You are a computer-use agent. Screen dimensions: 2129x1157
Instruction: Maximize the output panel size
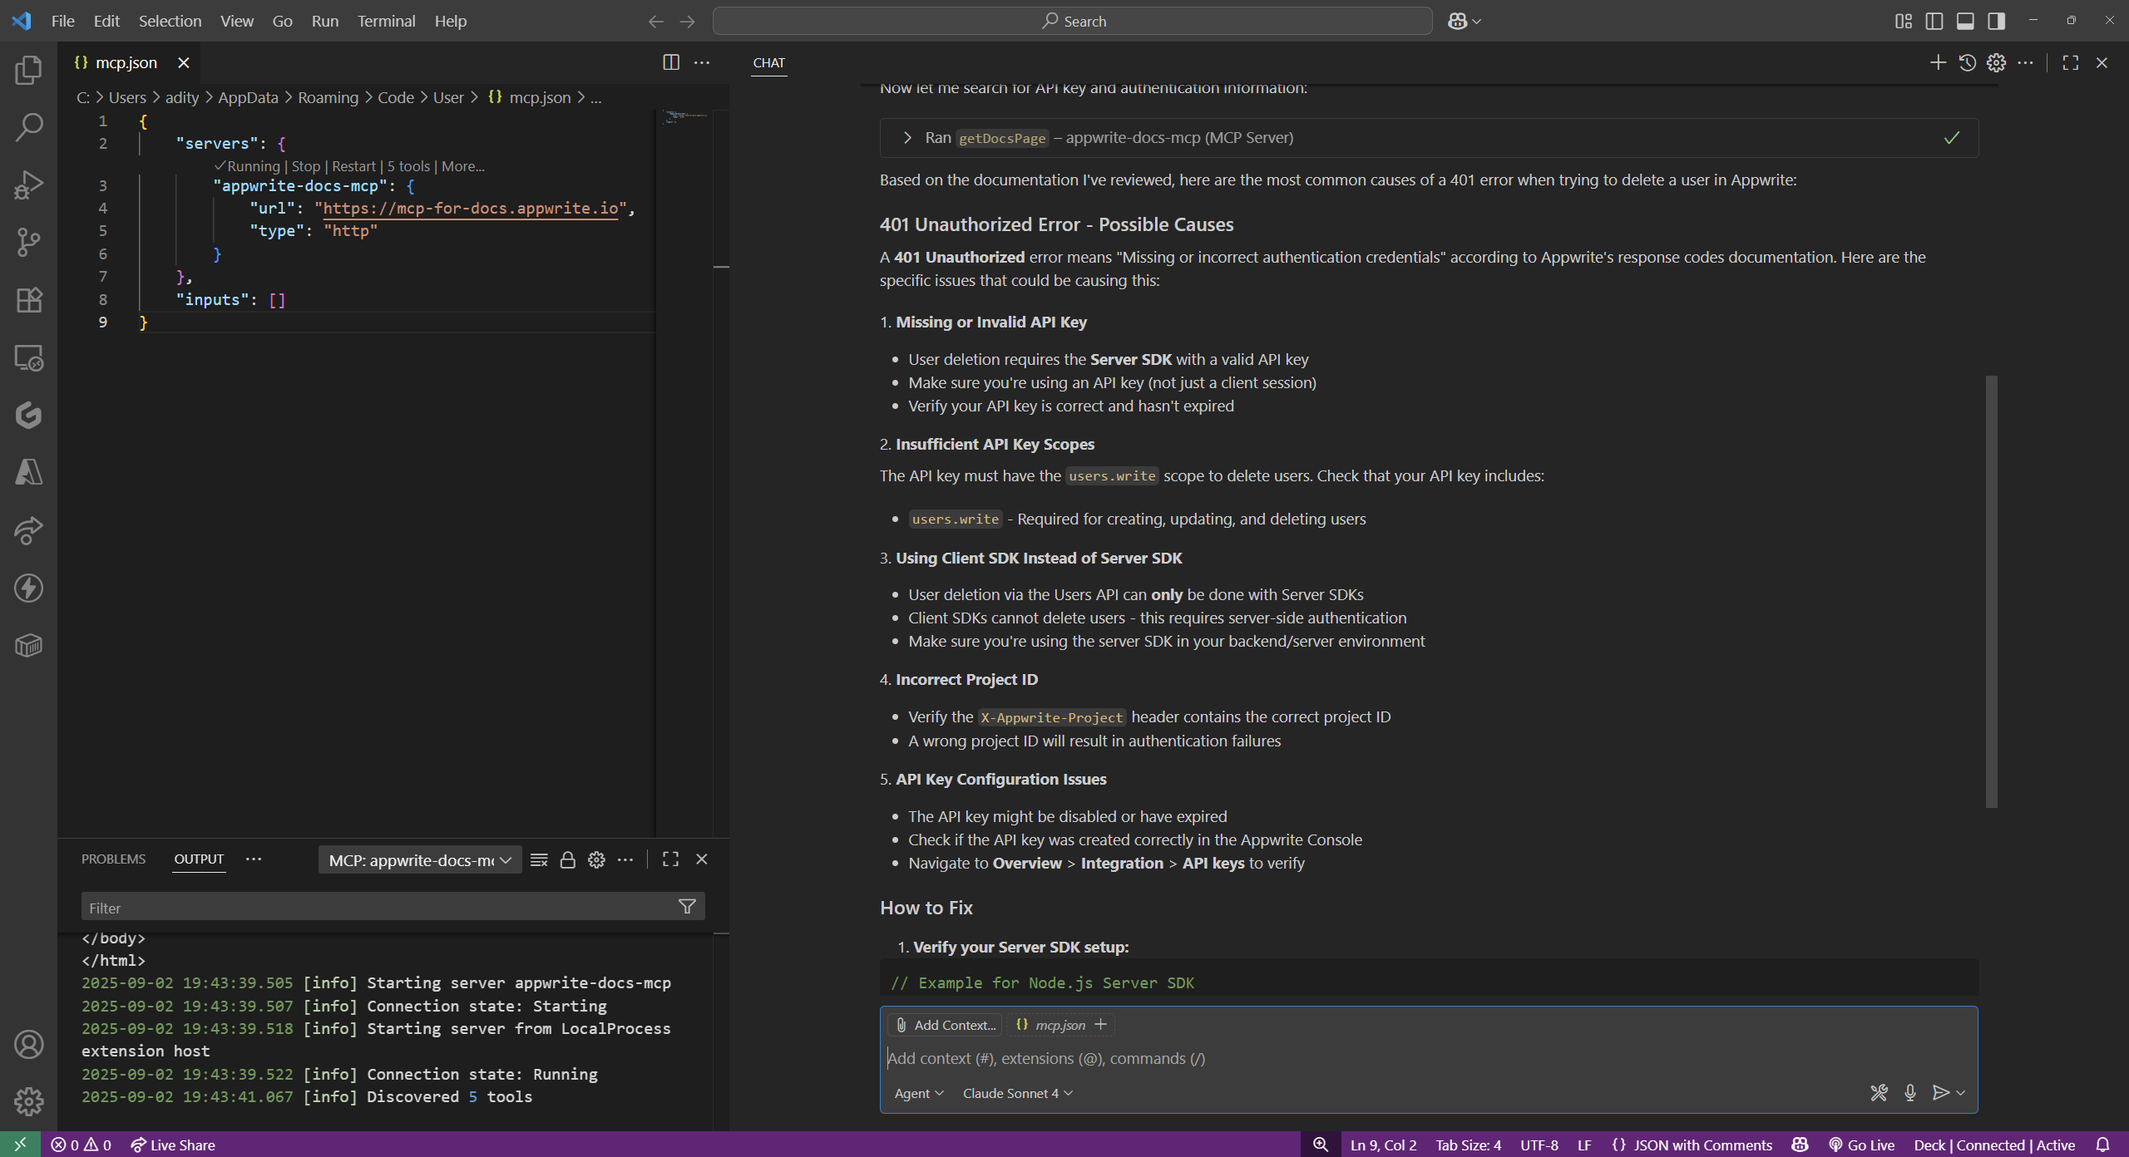point(670,859)
